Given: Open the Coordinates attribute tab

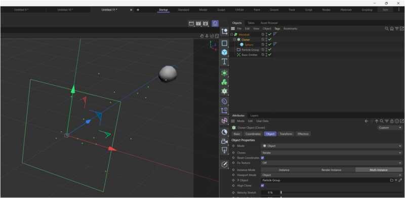Looking at the screenshot, I should (253, 134).
